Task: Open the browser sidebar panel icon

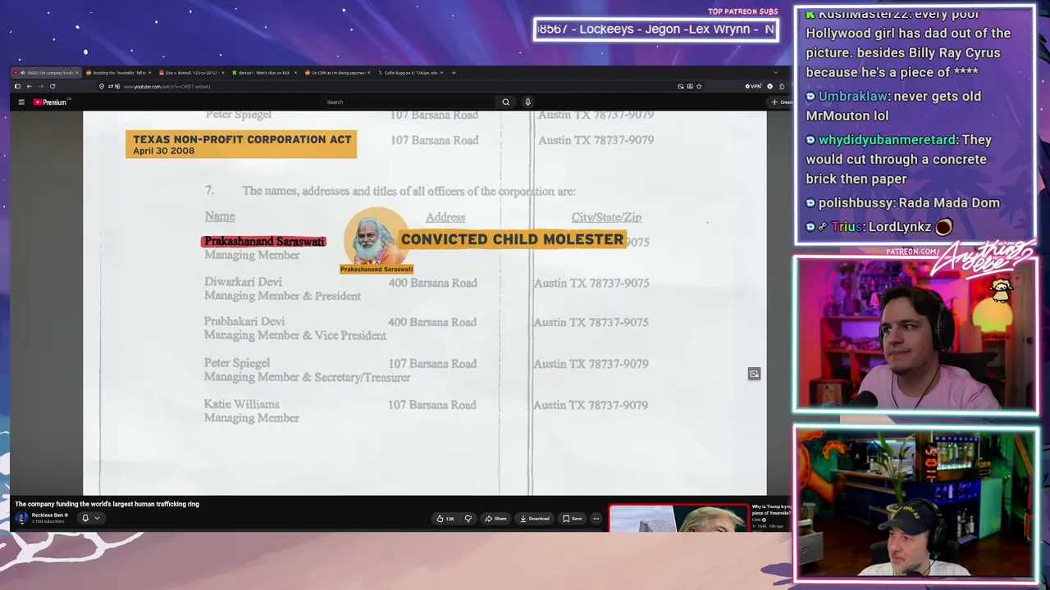Action: point(17,86)
